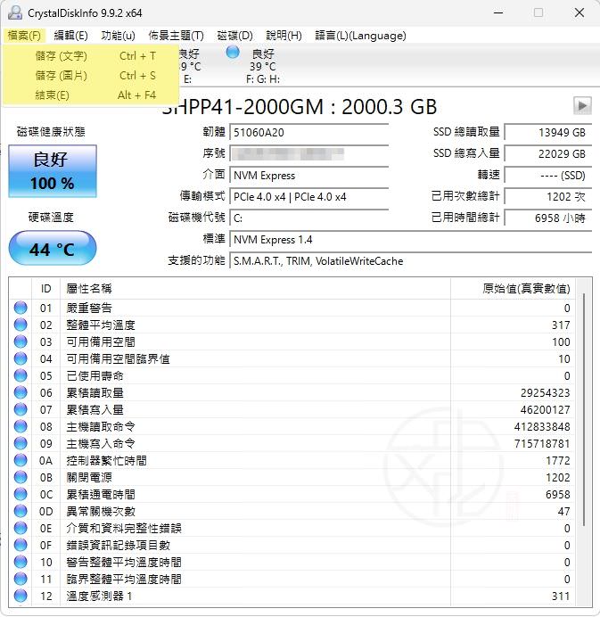Click the 傳輸模式 PCIe 4.0 x4 field
Image resolution: width=600 pixels, height=617 pixels.
tap(309, 196)
